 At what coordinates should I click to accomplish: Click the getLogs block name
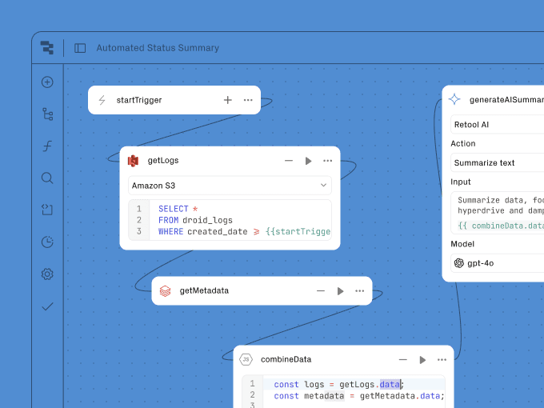tap(163, 161)
